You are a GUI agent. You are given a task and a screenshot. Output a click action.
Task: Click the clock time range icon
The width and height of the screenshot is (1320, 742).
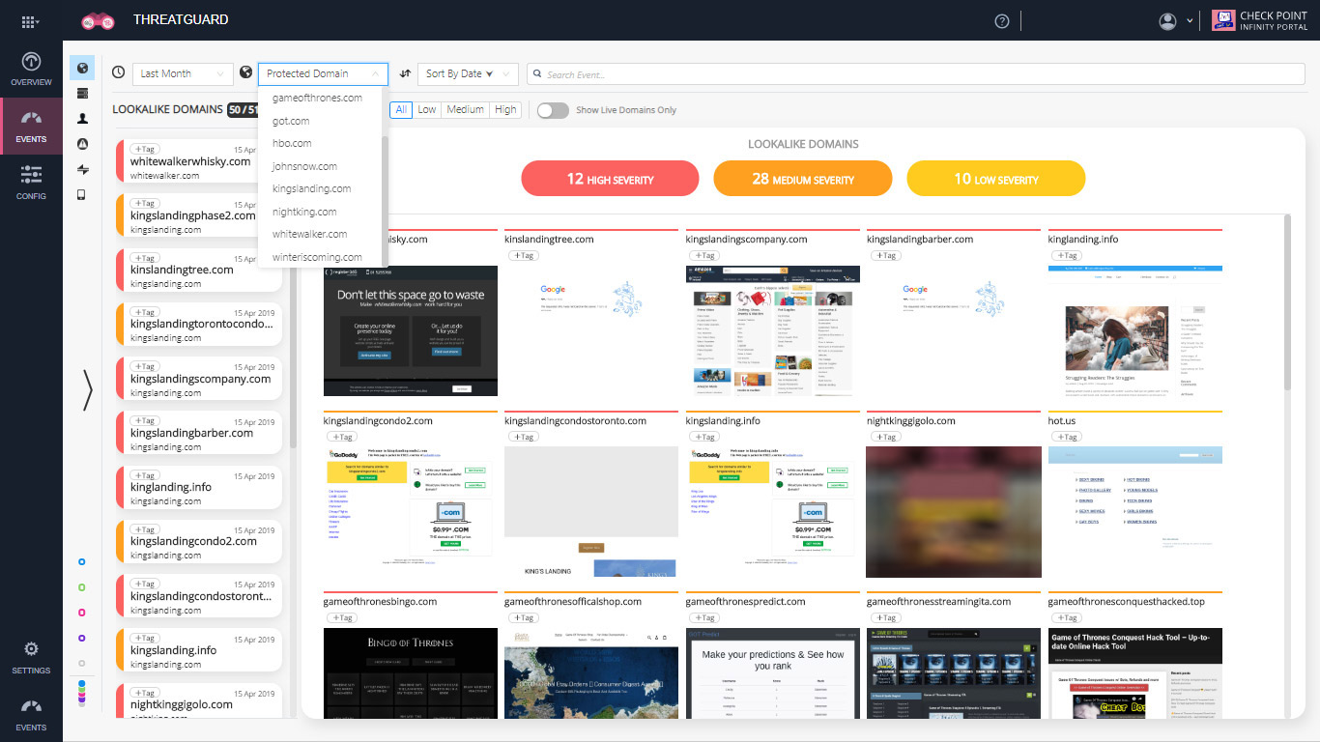click(118, 72)
